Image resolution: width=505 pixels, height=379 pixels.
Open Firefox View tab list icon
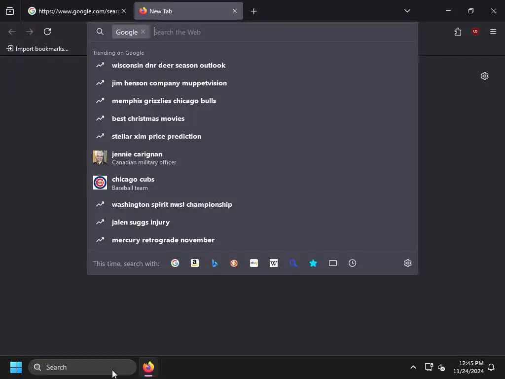point(10,11)
